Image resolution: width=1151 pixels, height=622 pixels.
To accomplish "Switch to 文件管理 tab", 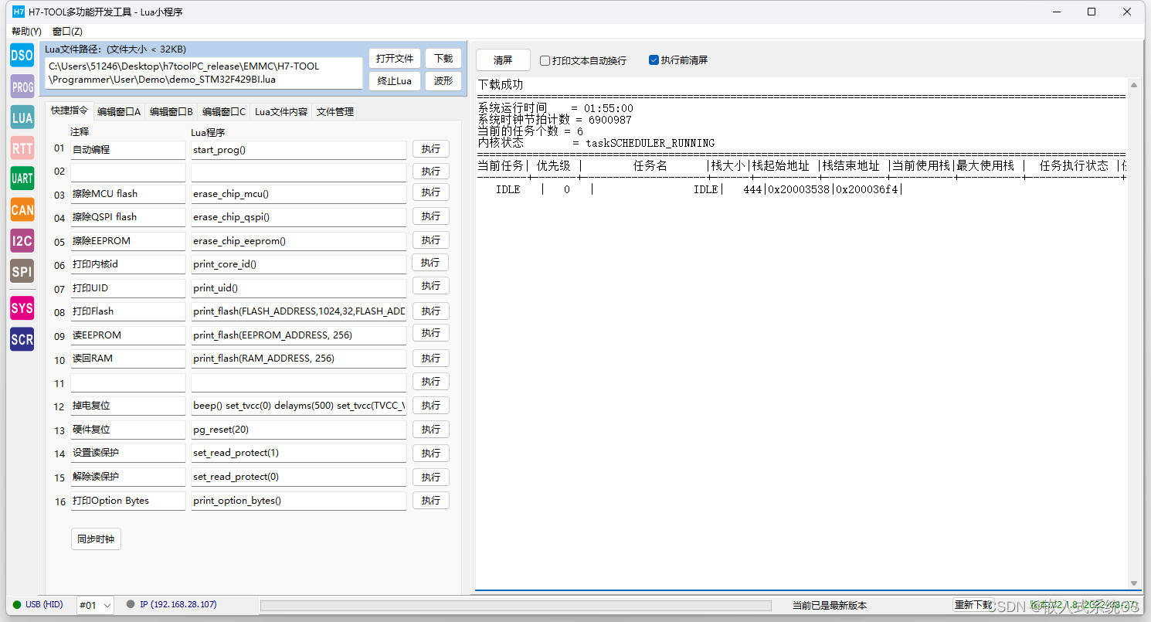I will (x=335, y=112).
